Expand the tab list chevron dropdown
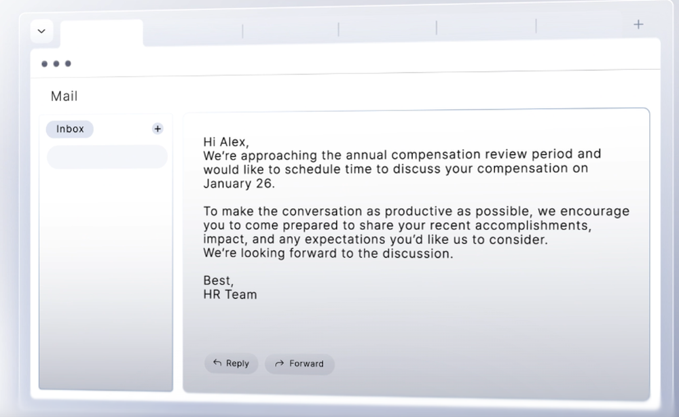The width and height of the screenshot is (679, 417). pyautogui.click(x=41, y=31)
